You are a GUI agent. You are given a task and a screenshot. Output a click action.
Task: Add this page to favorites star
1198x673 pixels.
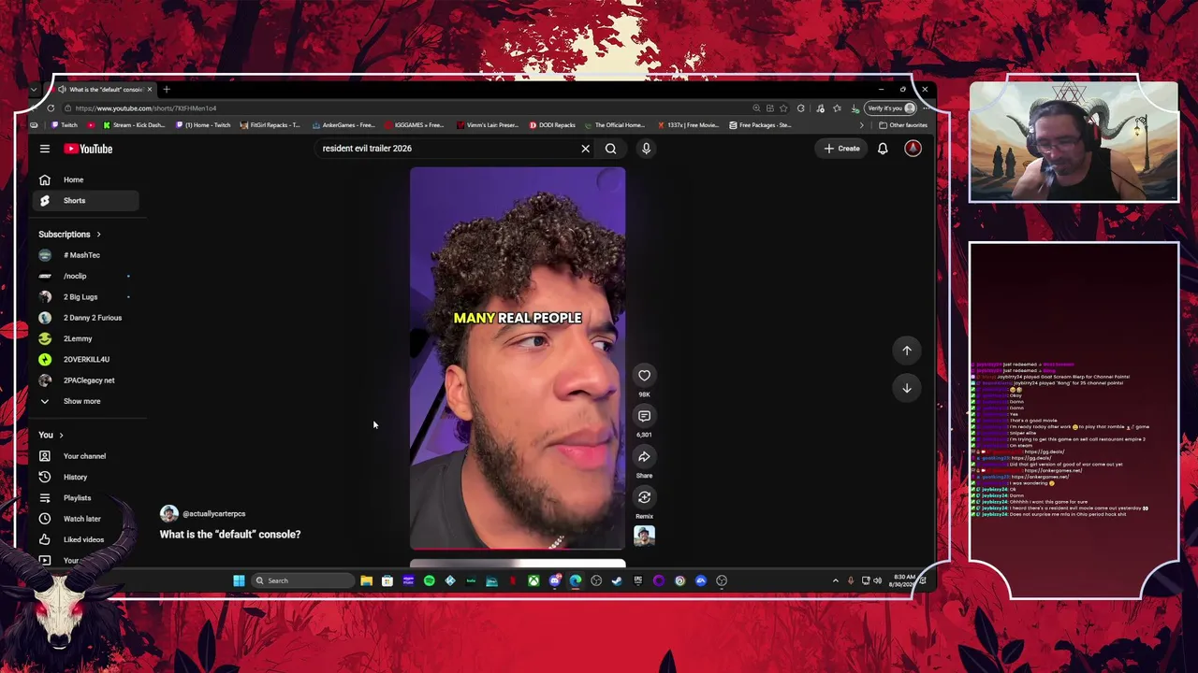click(x=783, y=108)
